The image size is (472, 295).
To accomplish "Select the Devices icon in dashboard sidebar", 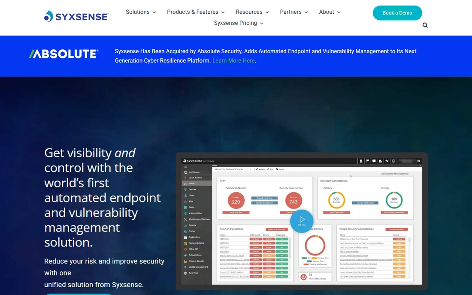I will point(185,190).
